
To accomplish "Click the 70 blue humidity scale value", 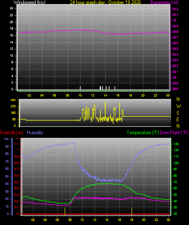I will tap(7, 162).
